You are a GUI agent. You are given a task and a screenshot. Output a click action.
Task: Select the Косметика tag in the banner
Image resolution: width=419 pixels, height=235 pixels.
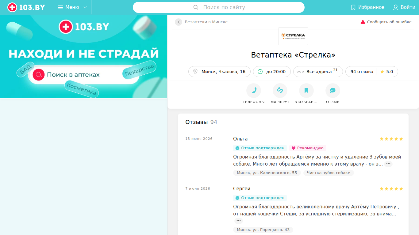click(x=82, y=89)
